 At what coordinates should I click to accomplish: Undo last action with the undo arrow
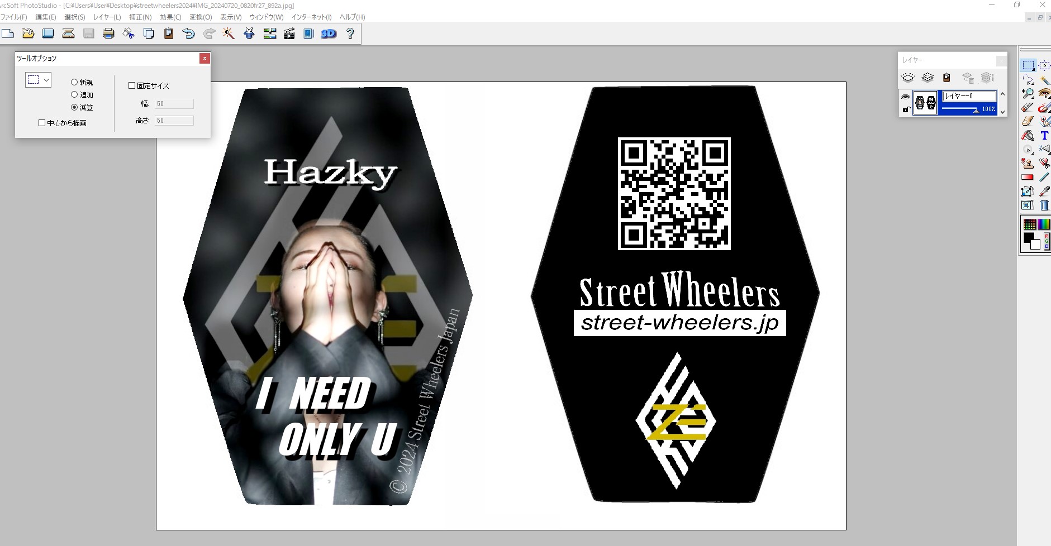coord(189,33)
